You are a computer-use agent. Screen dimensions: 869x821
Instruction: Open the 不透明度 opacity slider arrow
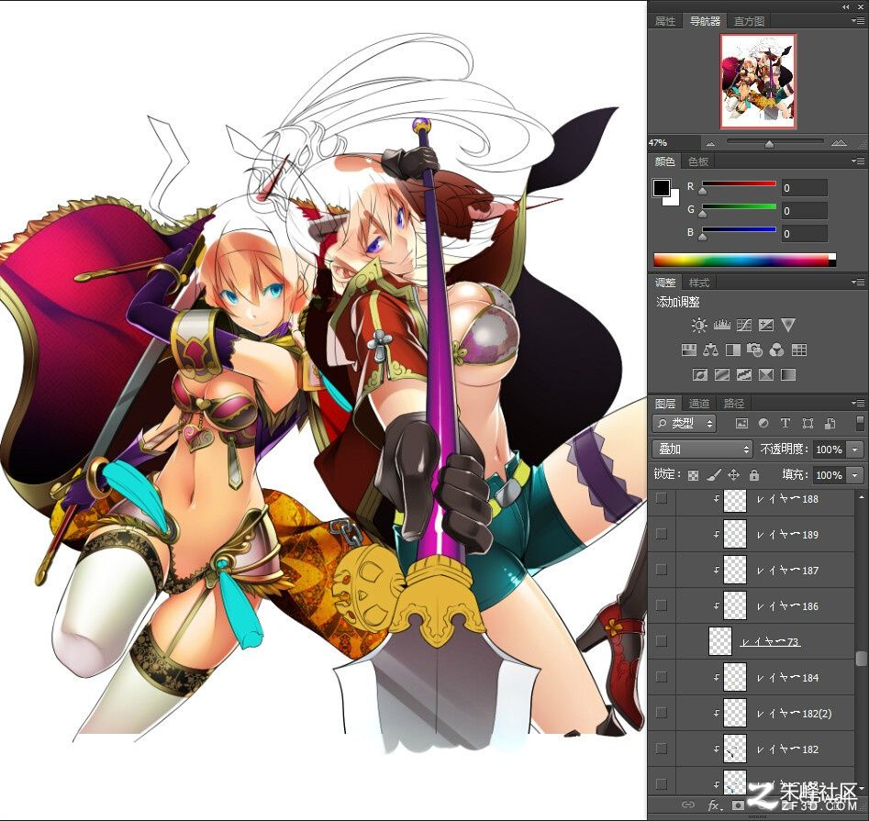855,449
